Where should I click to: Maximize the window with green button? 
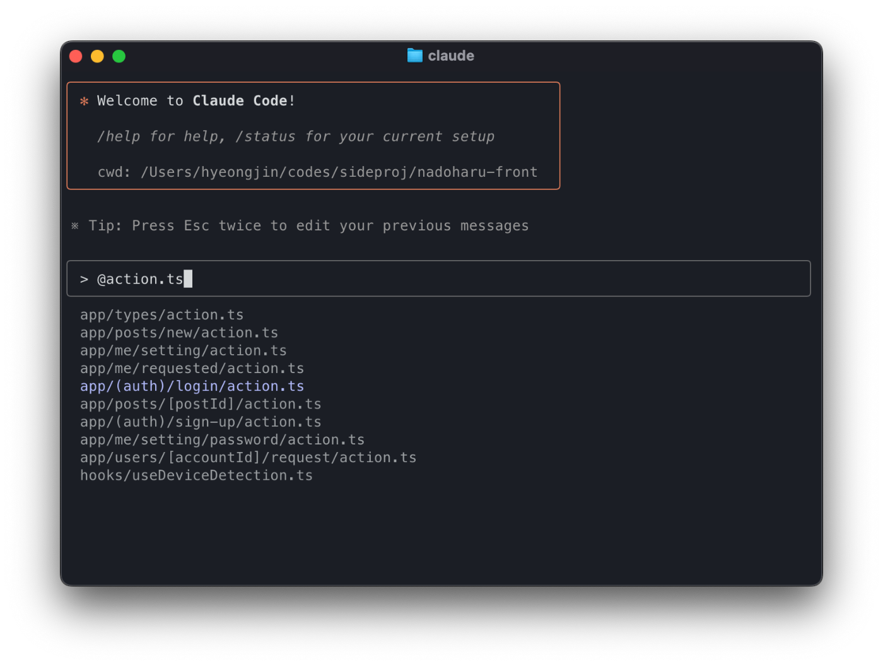coord(119,56)
